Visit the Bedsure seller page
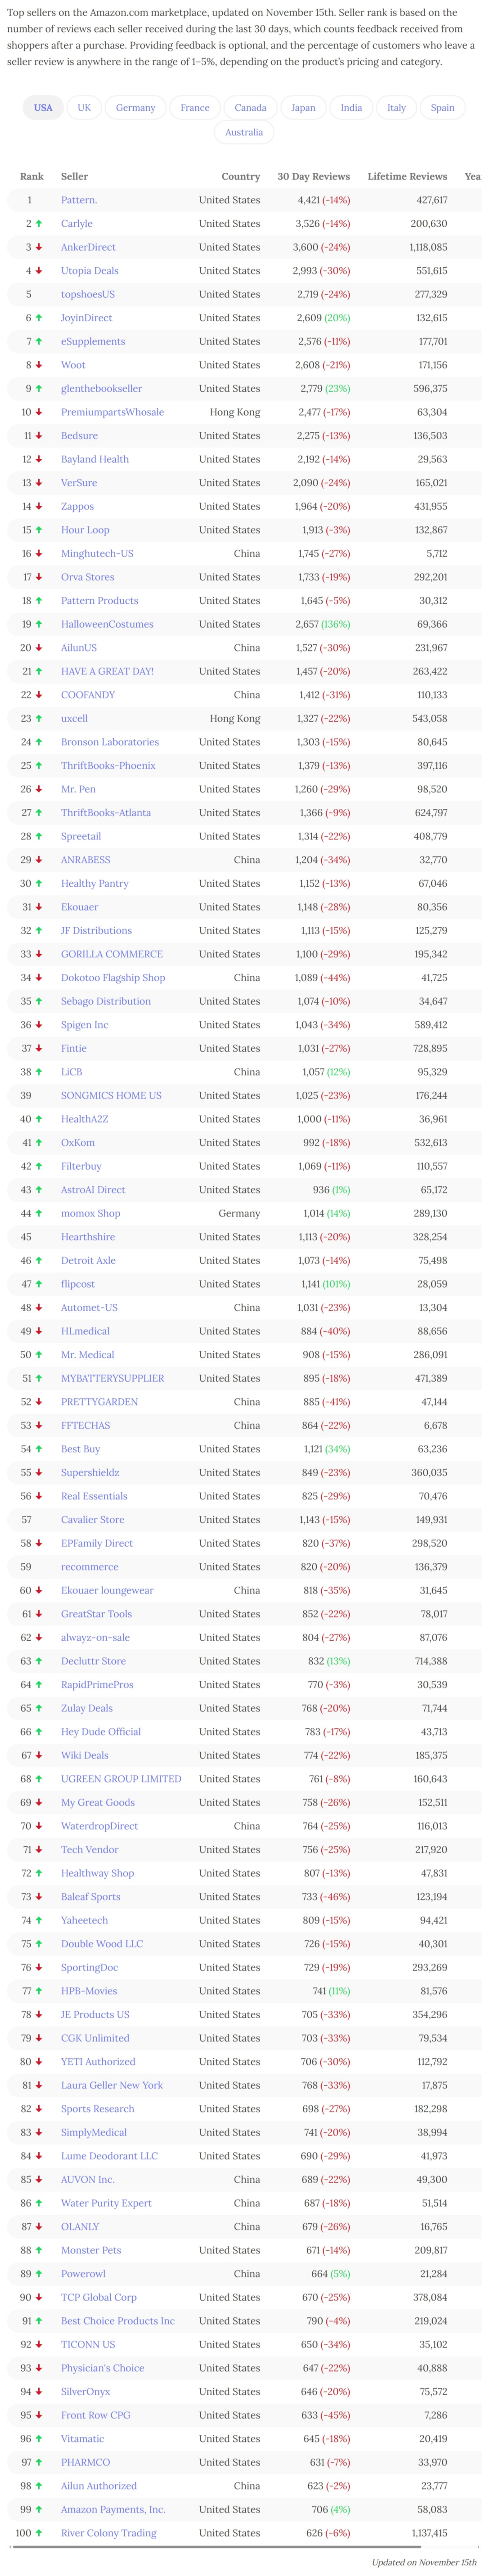This screenshot has width=486, height=2576. [x=79, y=436]
